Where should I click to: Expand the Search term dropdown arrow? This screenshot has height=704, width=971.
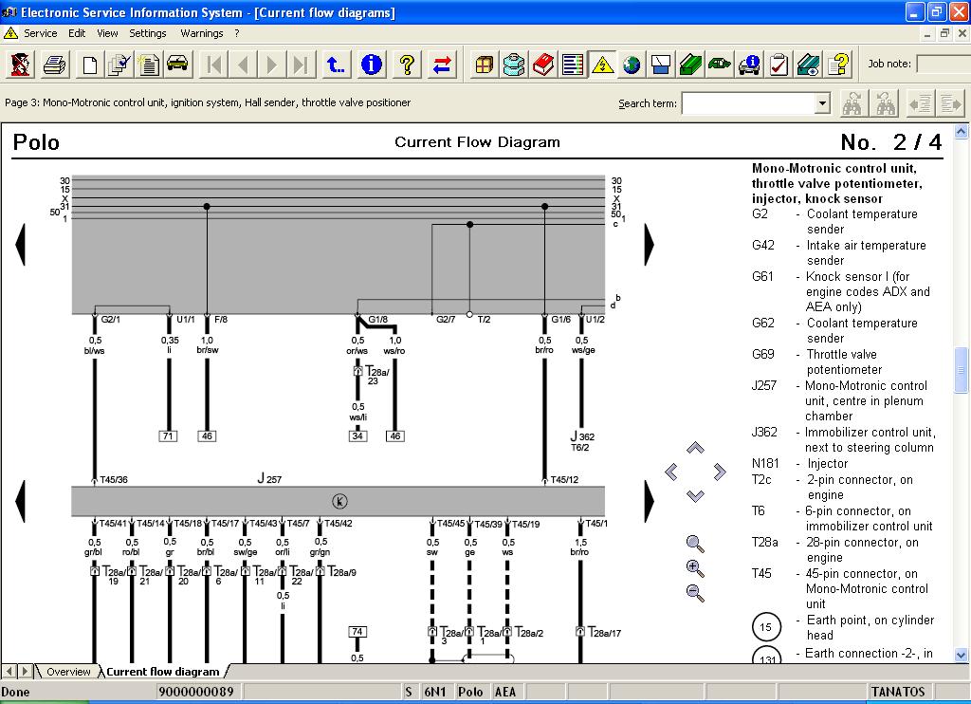822,103
